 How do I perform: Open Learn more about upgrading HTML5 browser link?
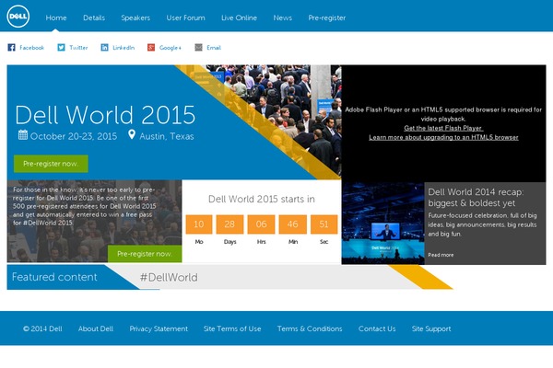[x=443, y=137]
